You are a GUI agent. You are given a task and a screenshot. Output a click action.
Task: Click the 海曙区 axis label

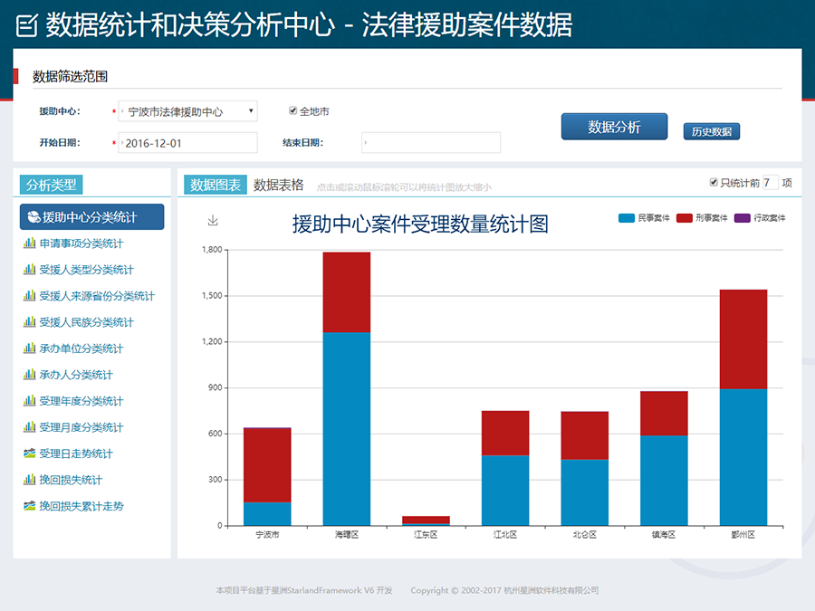(x=347, y=535)
